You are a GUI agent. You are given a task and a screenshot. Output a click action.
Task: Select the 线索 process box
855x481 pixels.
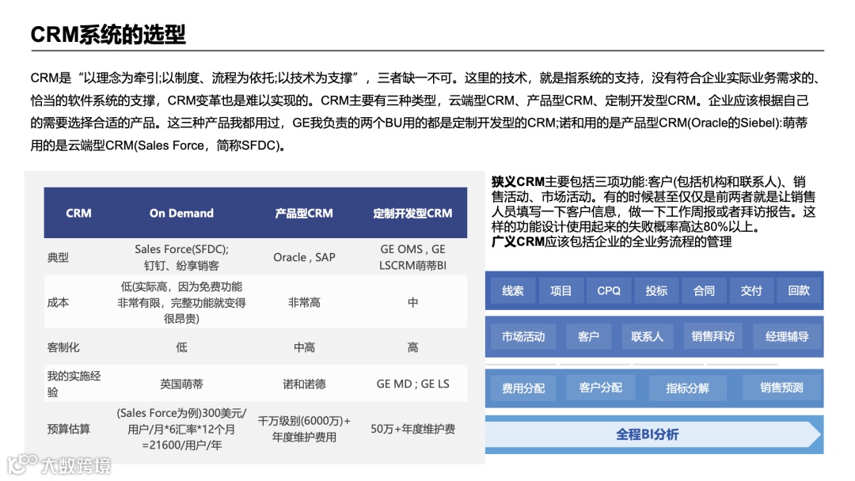click(512, 290)
